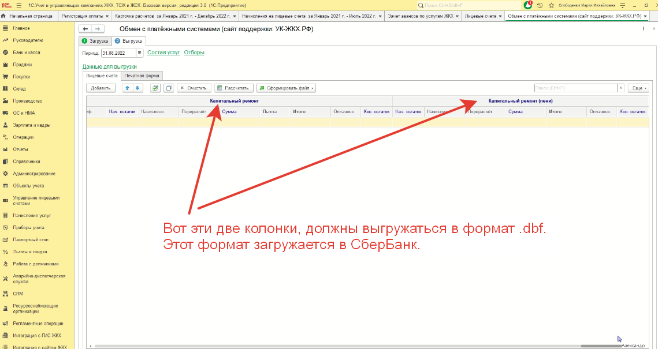Viewport: 658px width, 349px height.
Task: Click the green checkmark select-all icon
Action: pyautogui.click(x=155, y=88)
